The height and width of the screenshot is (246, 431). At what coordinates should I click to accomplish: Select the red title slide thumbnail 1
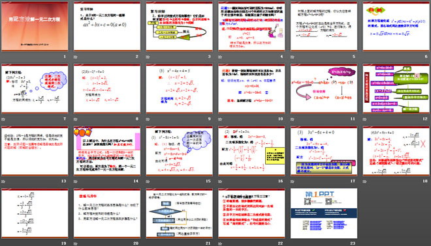35,27
